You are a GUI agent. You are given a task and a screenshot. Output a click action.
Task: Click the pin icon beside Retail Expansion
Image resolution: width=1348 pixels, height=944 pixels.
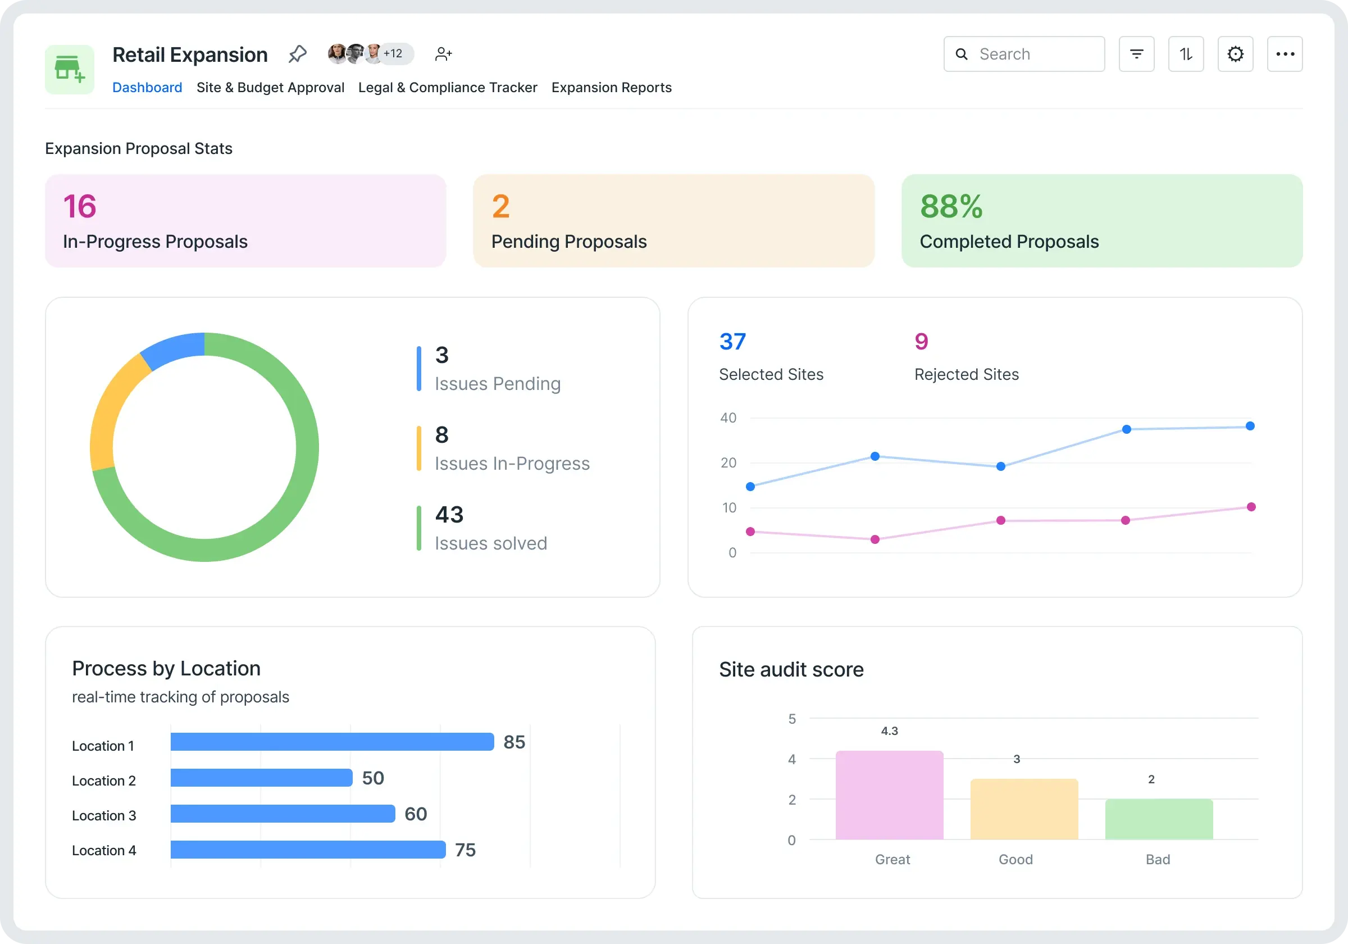pos(298,54)
